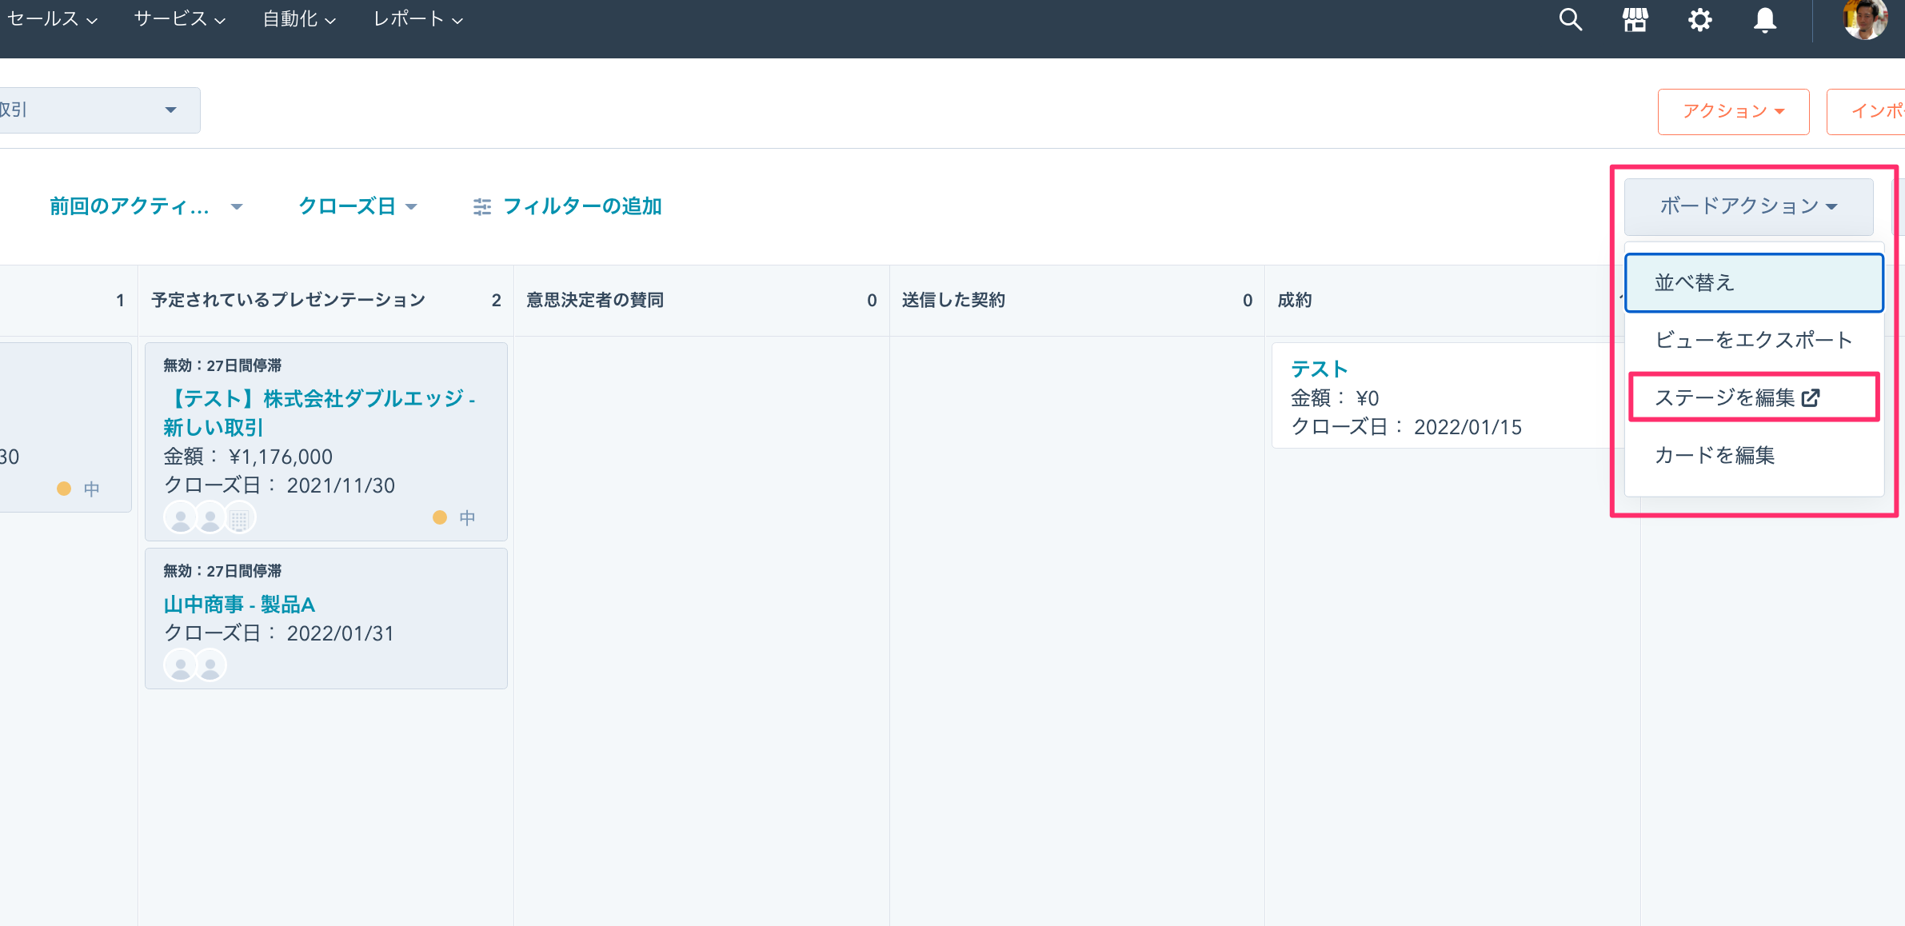Click the クローズ日 2022/01/31 text
1905x926 pixels.
[x=279, y=633]
